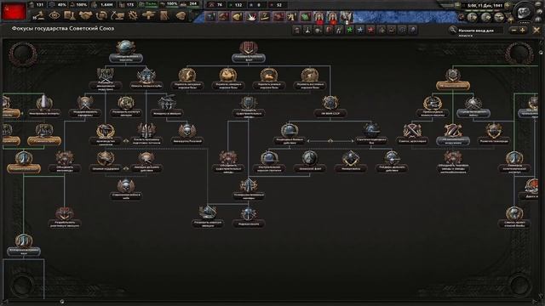Select the skull focus below the bomber focuses
The height and width of the screenshot is (306, 545).
click(x=126, y=189)
